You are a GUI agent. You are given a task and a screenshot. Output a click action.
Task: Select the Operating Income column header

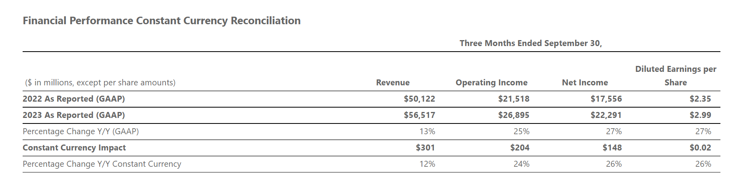tap(491, 83)
